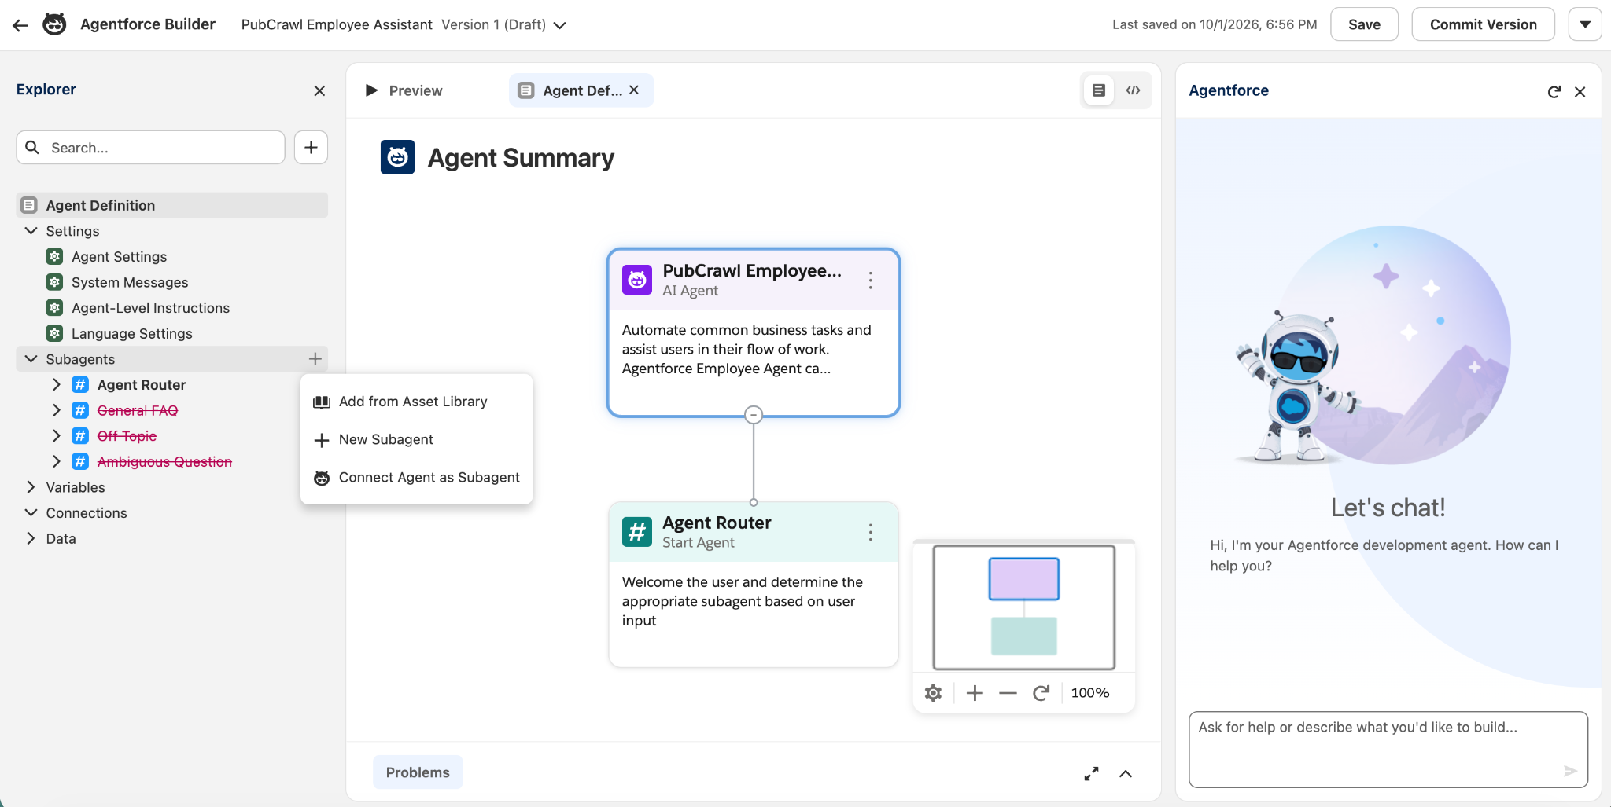The image size is (1611, 807).
Task: Click the Explorer search field
Action: (151, 148)
